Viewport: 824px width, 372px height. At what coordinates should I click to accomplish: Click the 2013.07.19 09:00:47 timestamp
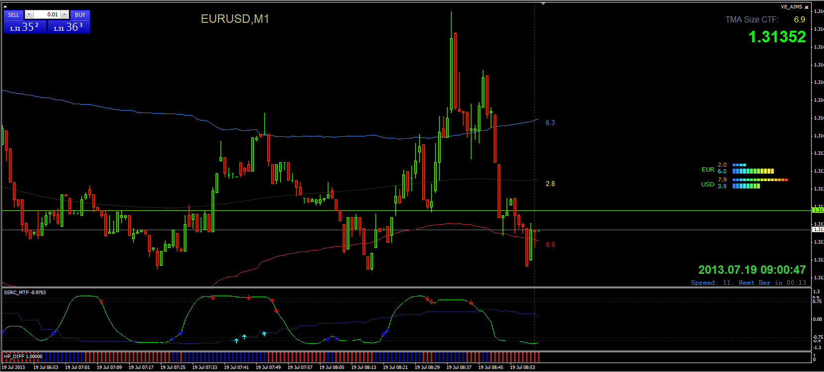pyautogui.click(x=752, y=270)
